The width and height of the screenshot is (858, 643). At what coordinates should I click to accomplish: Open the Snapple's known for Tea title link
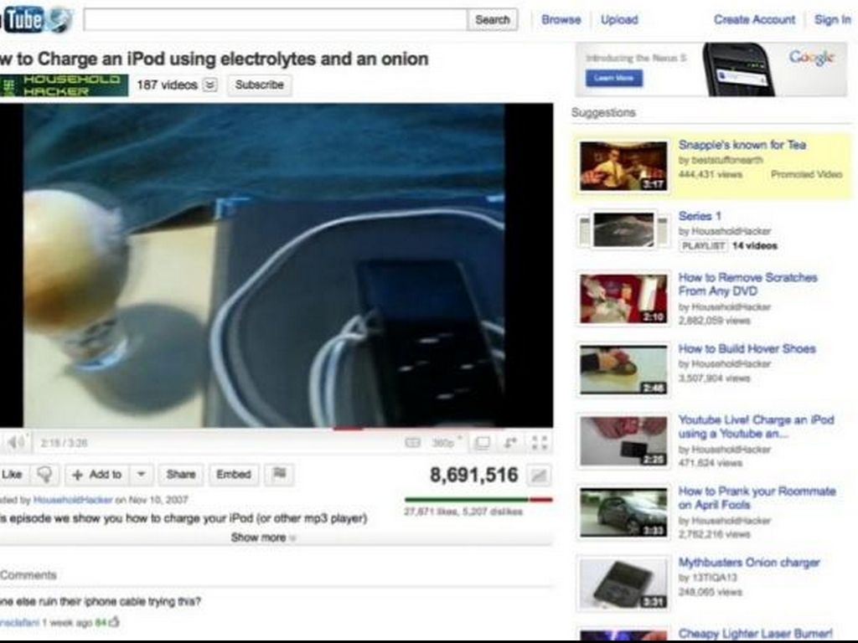click(742, 145)
